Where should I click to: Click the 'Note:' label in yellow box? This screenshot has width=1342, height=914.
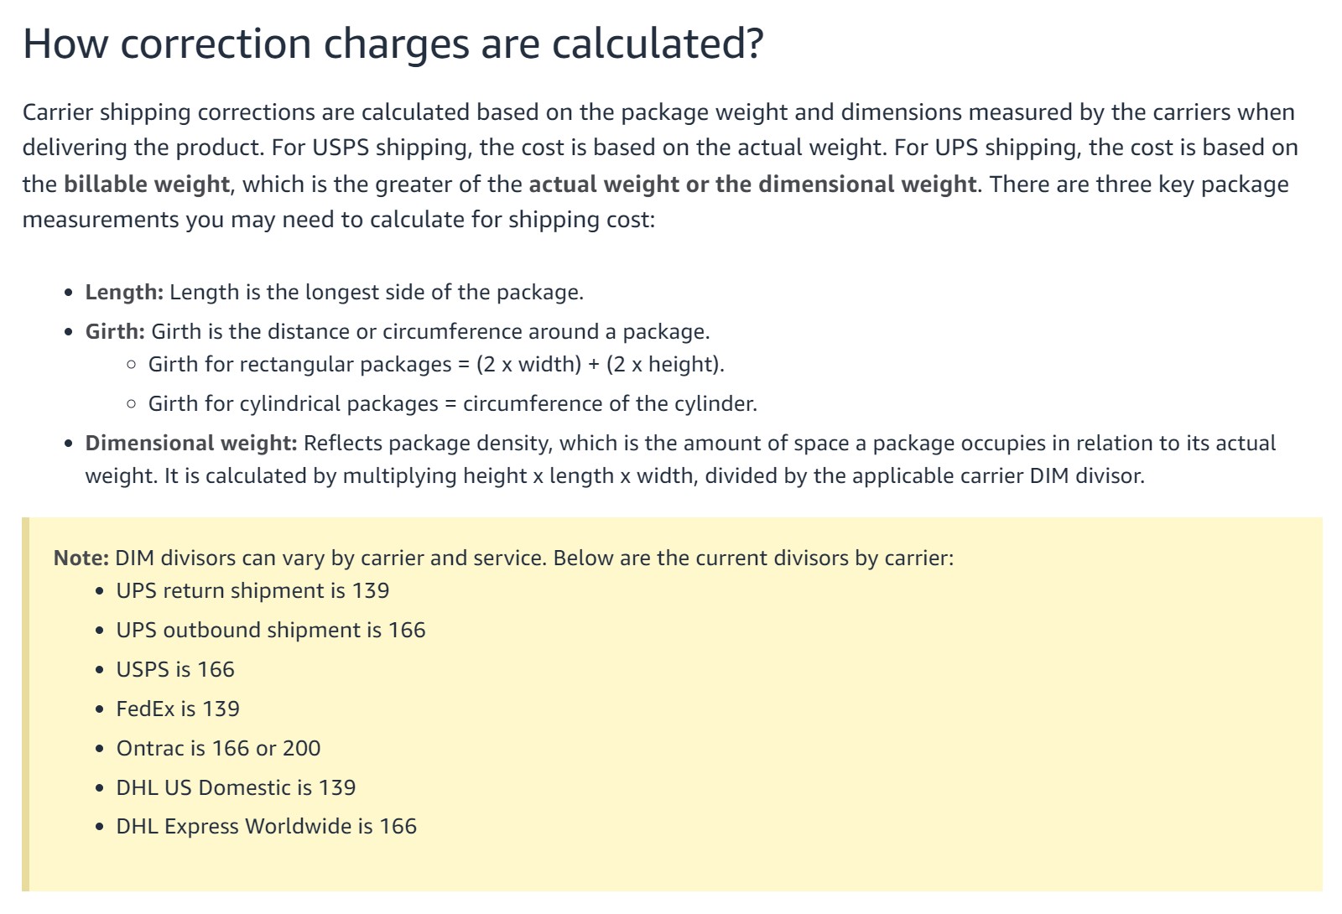(x=81, y=558)
